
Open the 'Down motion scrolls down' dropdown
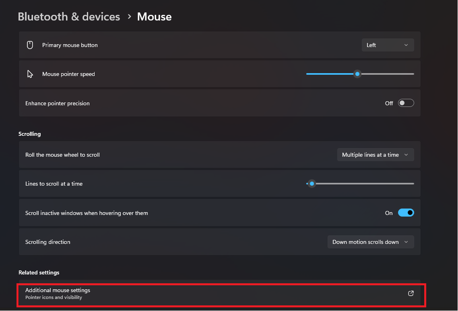tap(370, 241)
